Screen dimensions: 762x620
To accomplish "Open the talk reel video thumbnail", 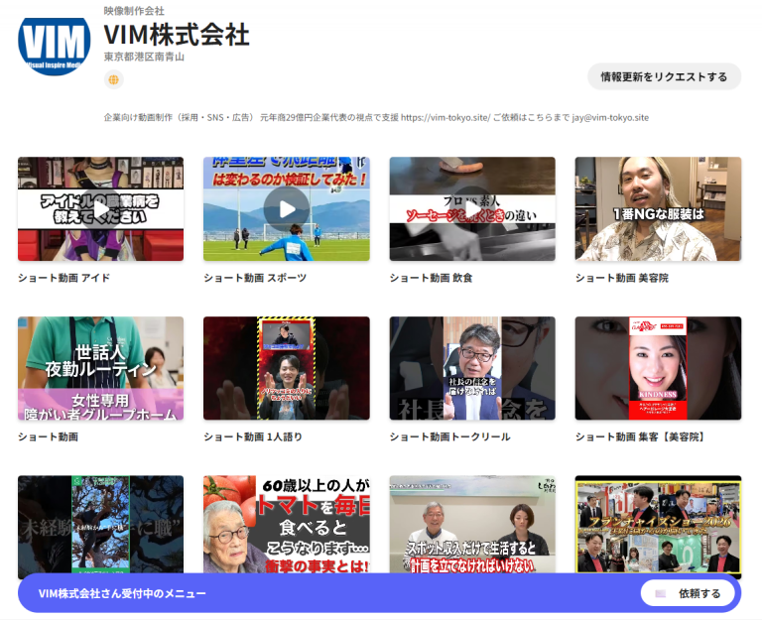I will coord(471,368).
